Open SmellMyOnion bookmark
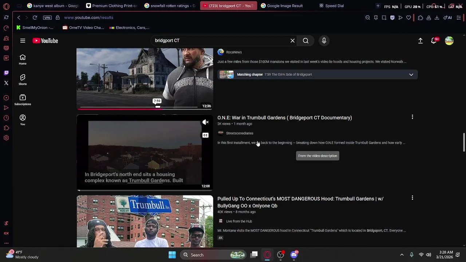466x262 pixels. point(35,28)
